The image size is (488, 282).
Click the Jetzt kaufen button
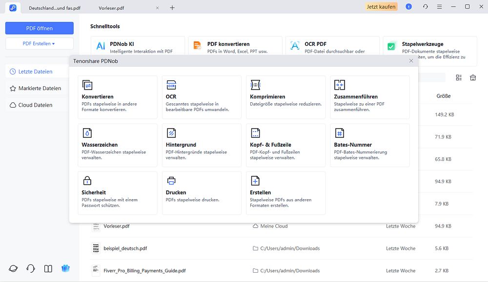coord(381,6)
